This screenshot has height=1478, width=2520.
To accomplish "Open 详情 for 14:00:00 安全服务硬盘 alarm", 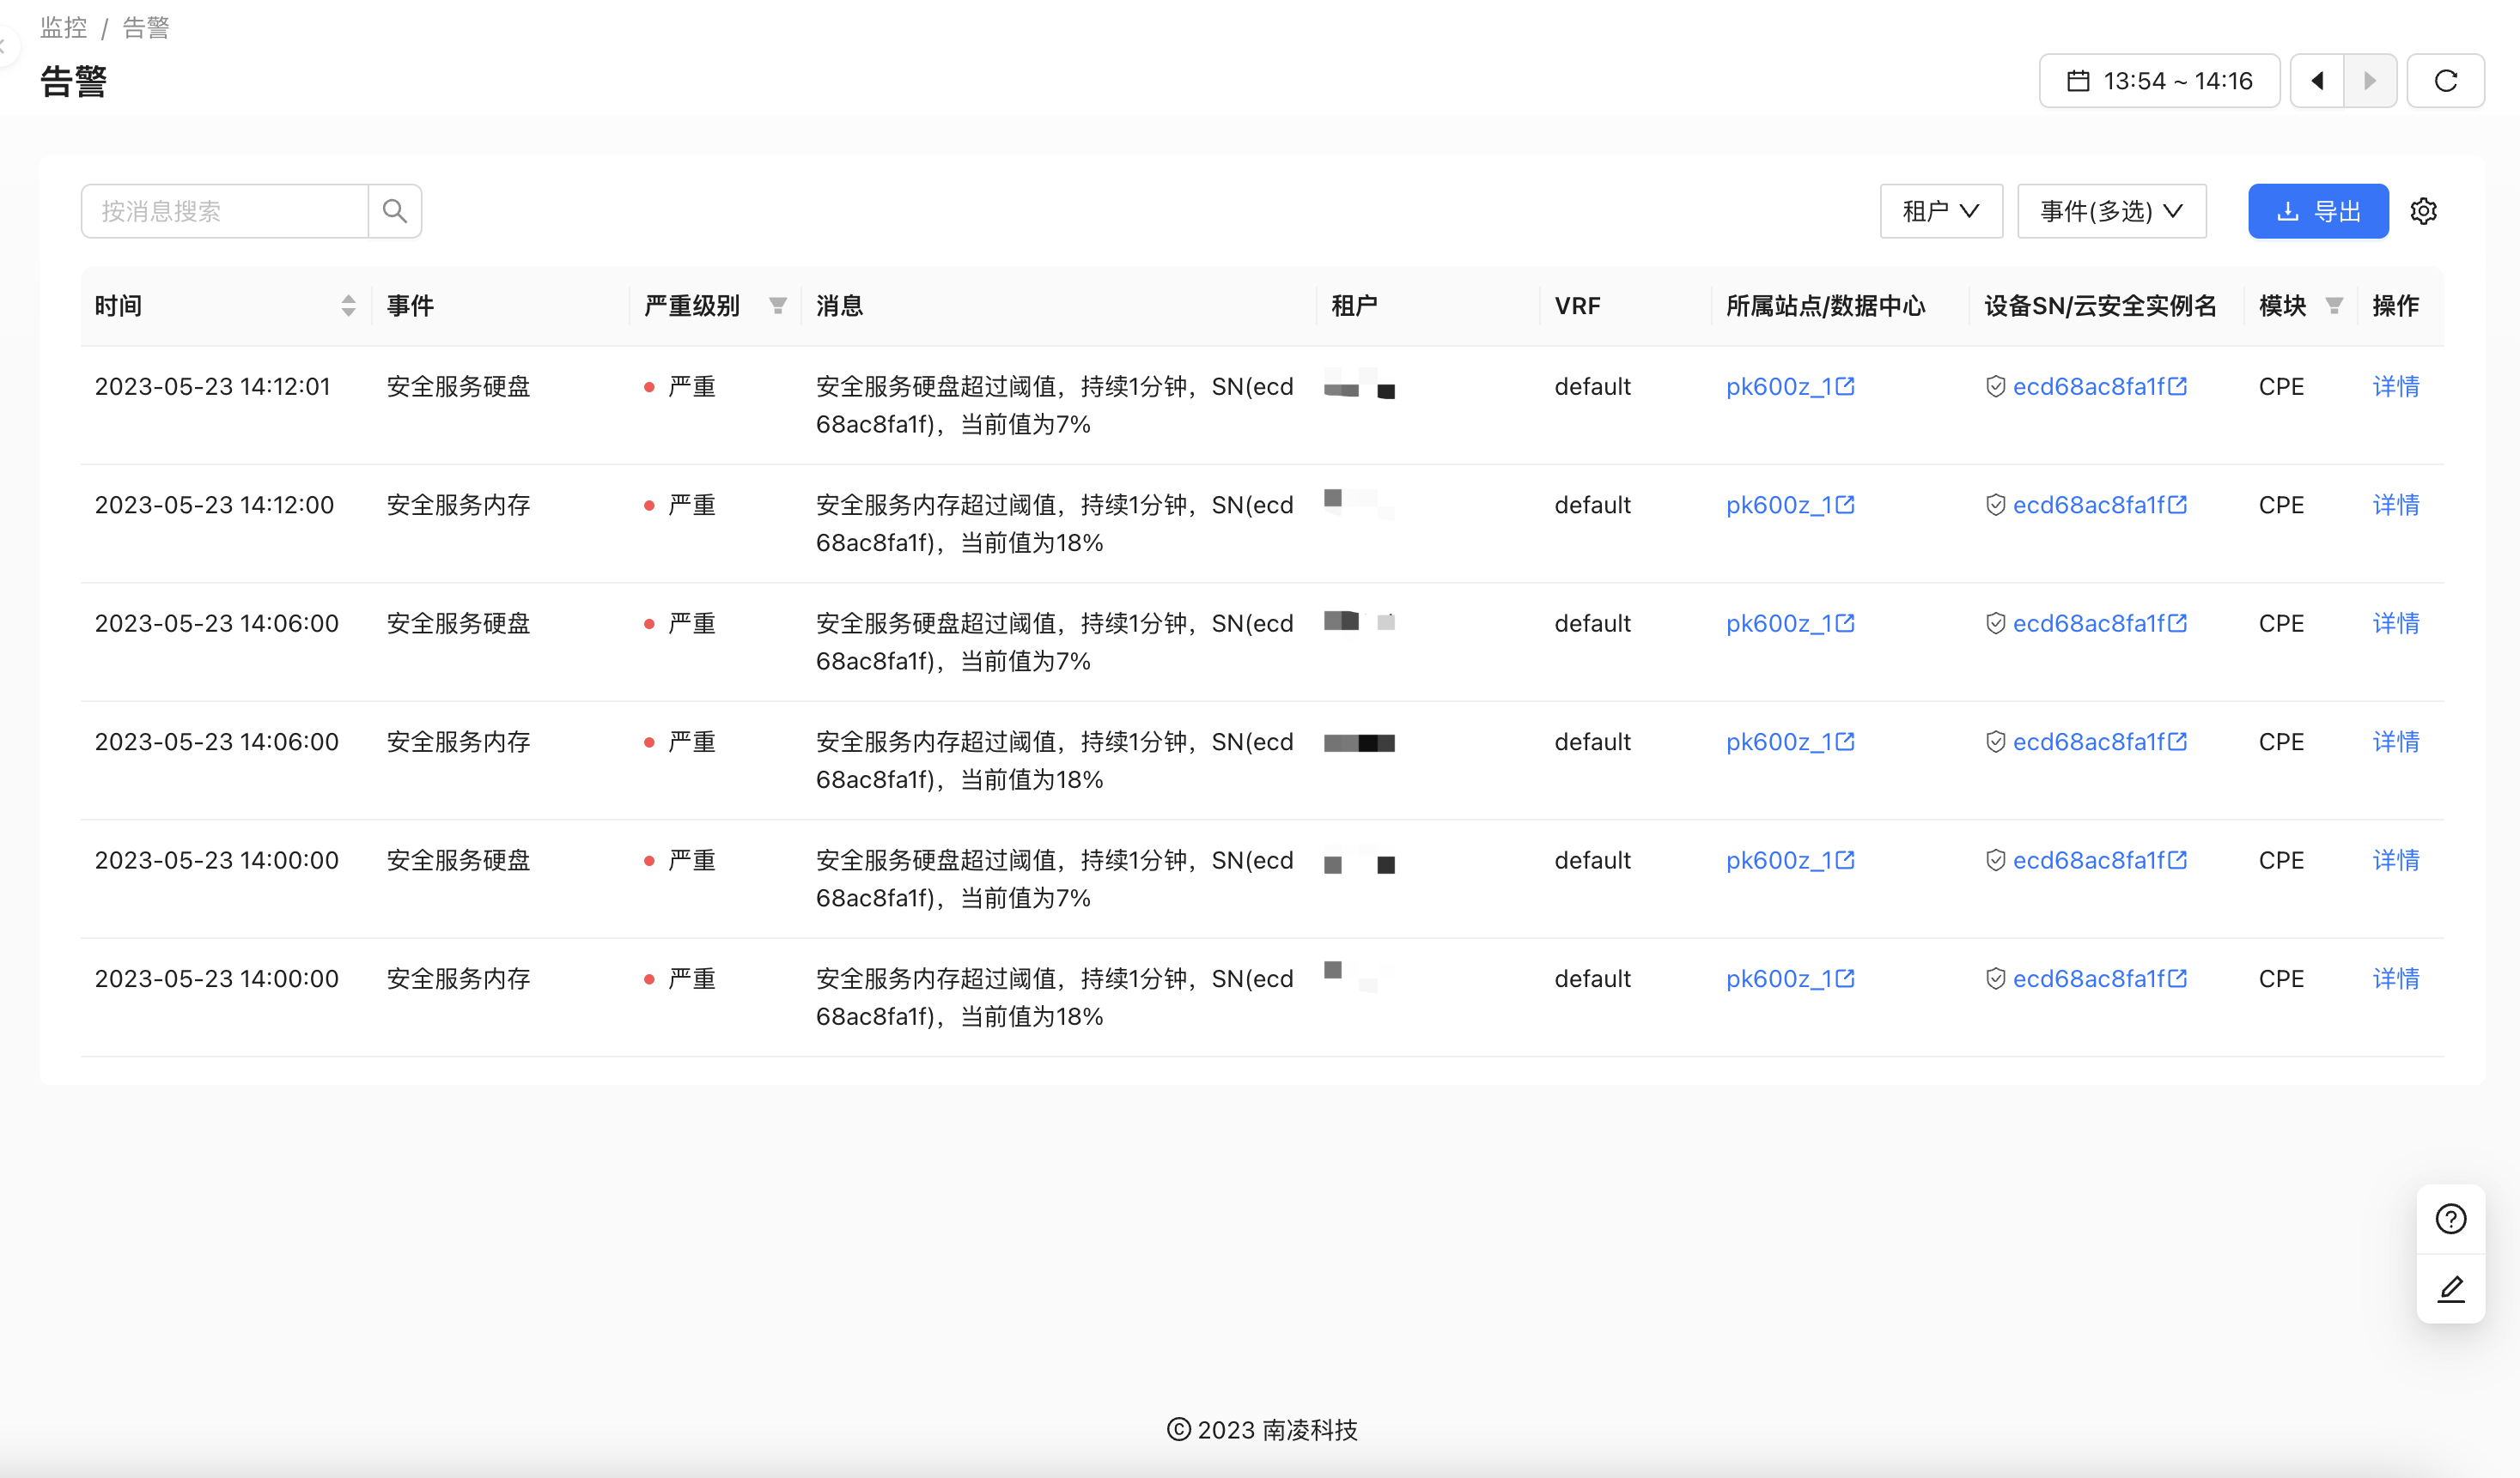I will click(x=2395, y=859).
